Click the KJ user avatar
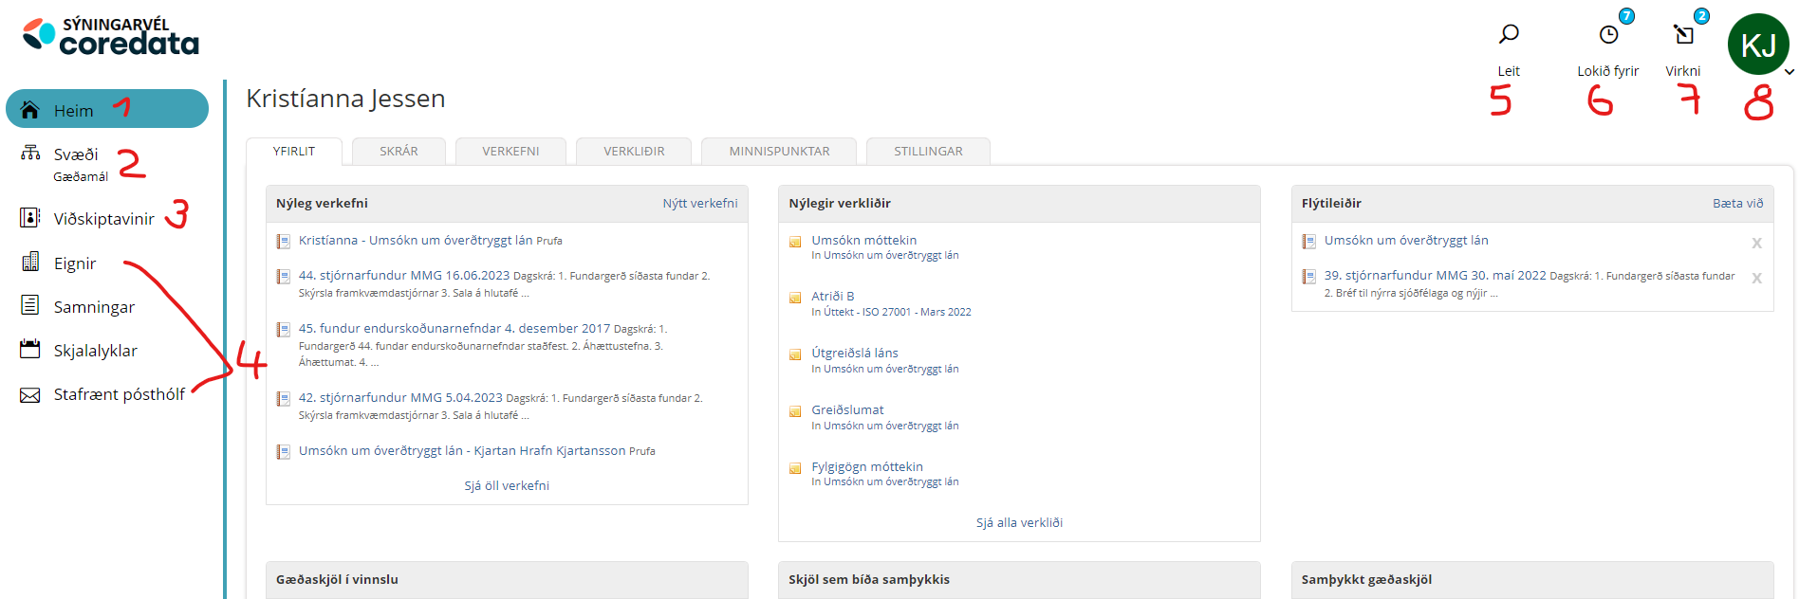The height and width of the screenshot is (599, 1799). point(1757,45)
